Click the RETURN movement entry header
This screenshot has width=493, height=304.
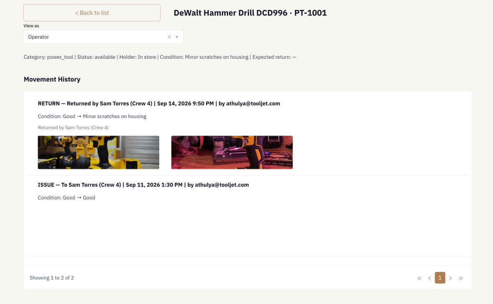159,104
